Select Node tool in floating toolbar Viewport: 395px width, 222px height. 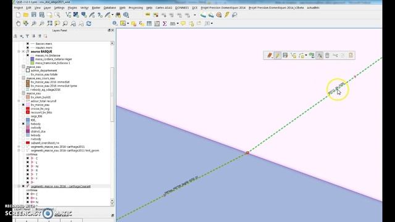pos(320,55)
